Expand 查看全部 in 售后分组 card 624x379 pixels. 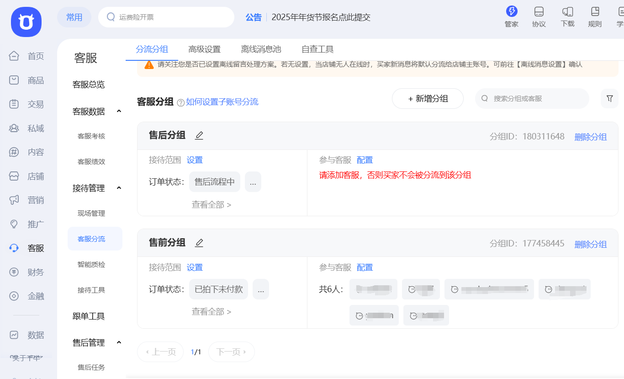pyautogui.click(x=212, y=205)
